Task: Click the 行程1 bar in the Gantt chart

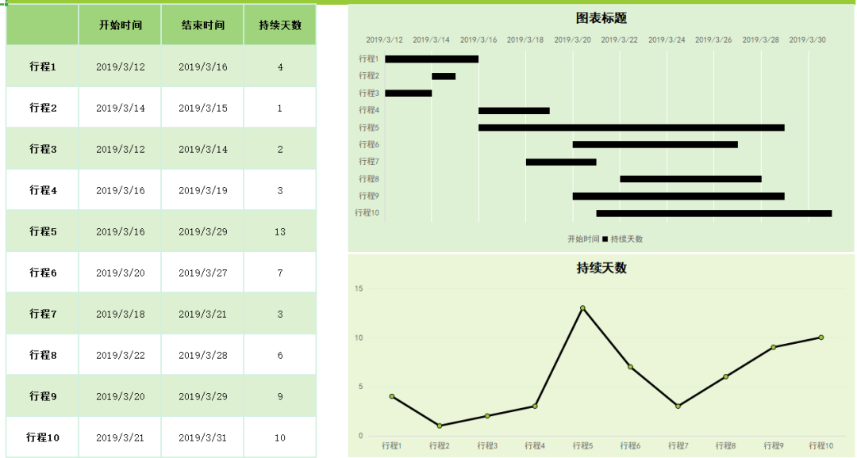Action: (432, 59)
